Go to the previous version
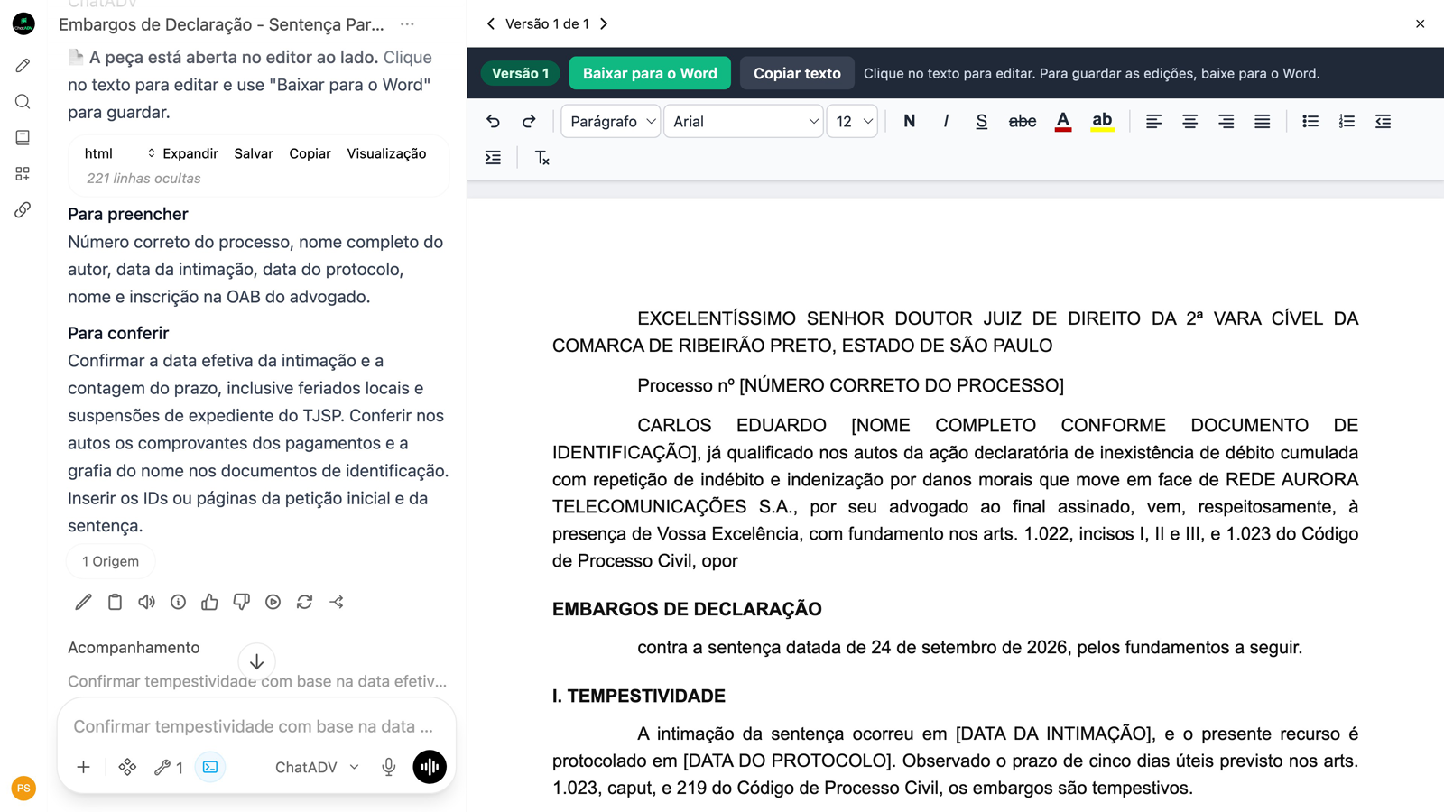The image size is (1444, 812). (490, 23)
